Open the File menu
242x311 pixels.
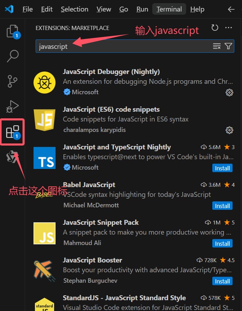[x=28, y=9]
